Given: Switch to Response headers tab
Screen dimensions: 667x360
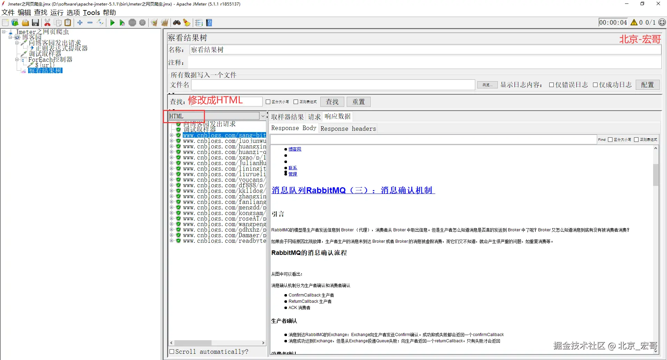Looking at the screenshot, I should pyautogui.click(x=348, y=129).
